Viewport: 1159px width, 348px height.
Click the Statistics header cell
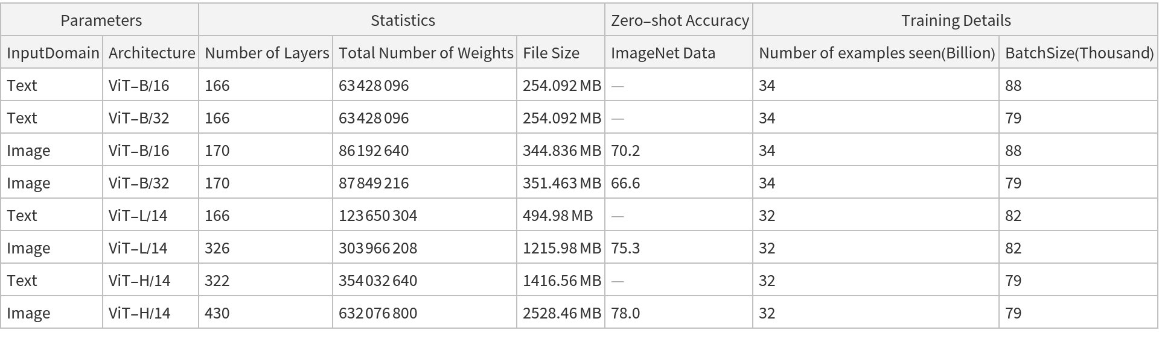tap(403, 20)
